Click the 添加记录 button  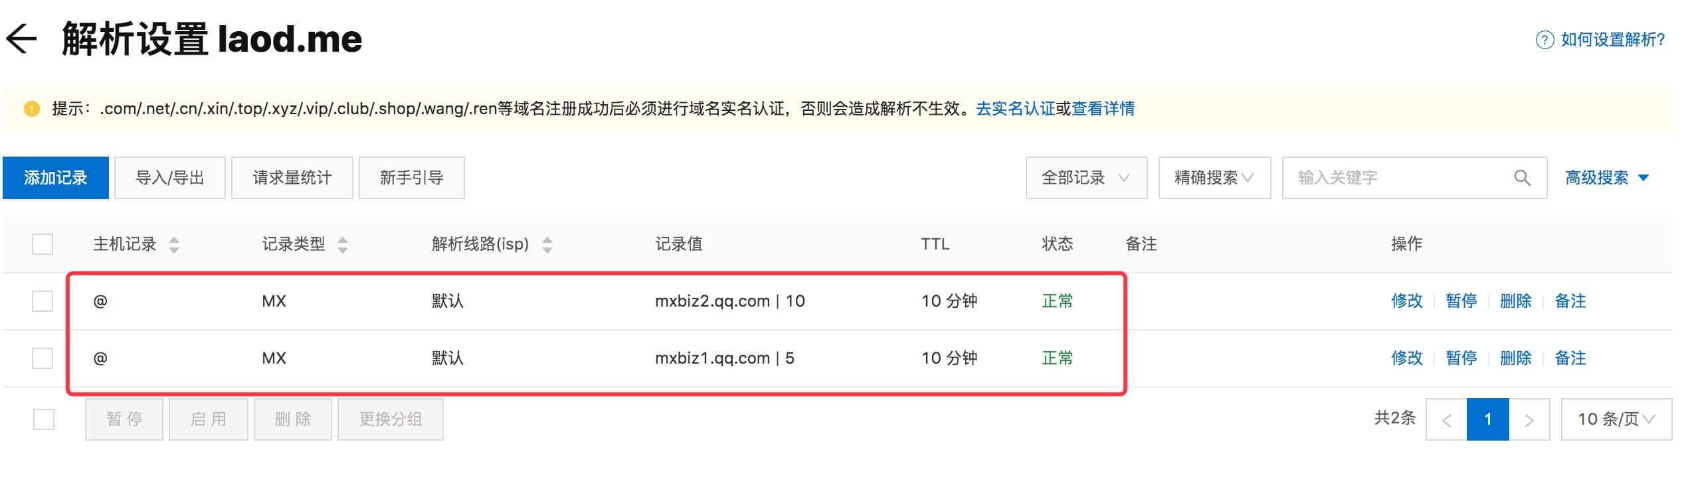coord(56,178)
